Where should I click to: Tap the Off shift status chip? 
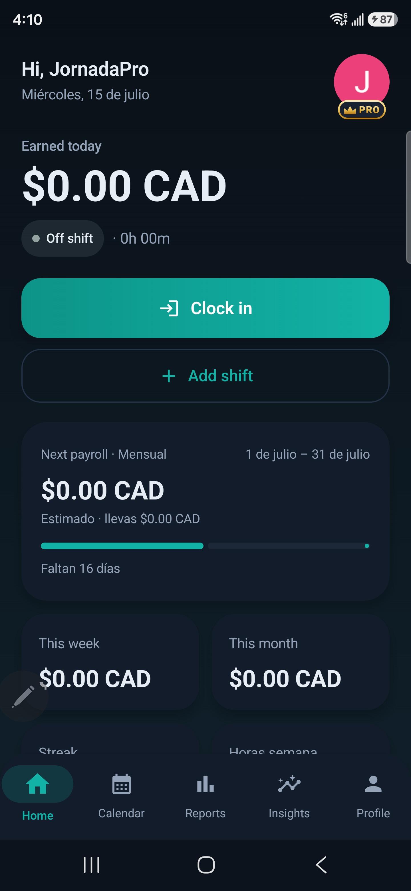63,238
